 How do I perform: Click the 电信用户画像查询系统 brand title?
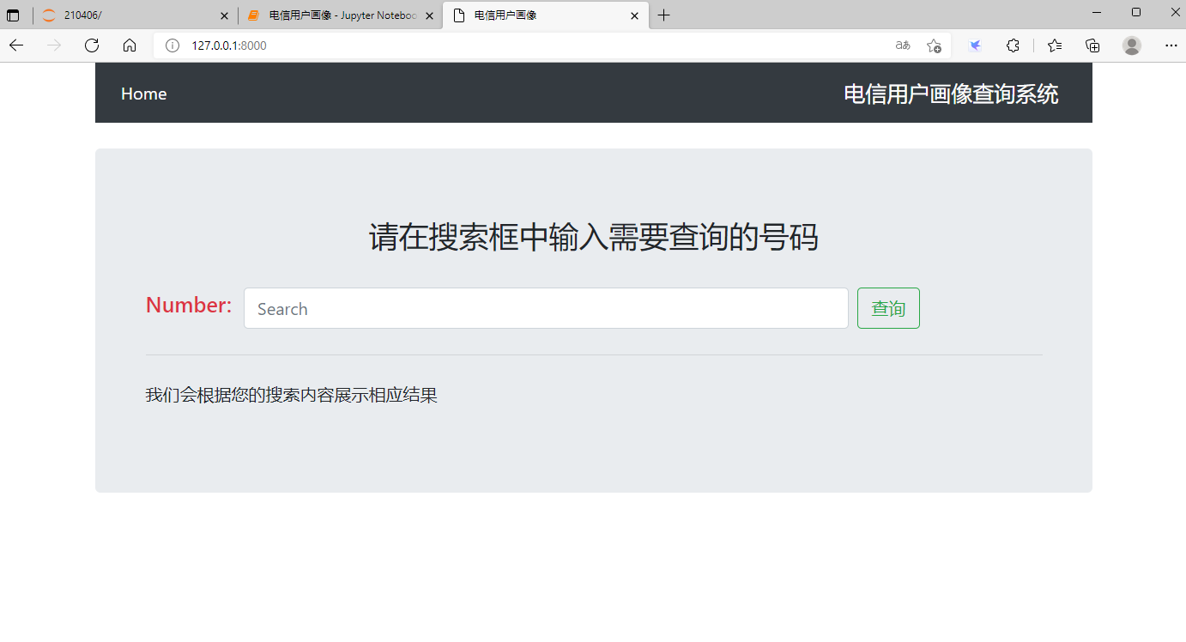(951, 94)
